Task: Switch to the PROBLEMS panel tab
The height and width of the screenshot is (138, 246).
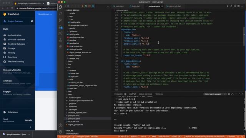Action: click(x=118, y=94)
